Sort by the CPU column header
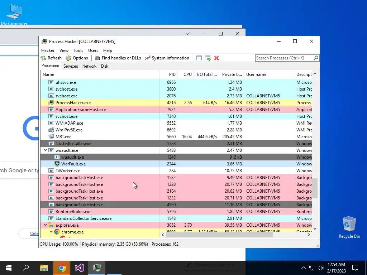Screen dimensions: 367x275 coord(186,74)
